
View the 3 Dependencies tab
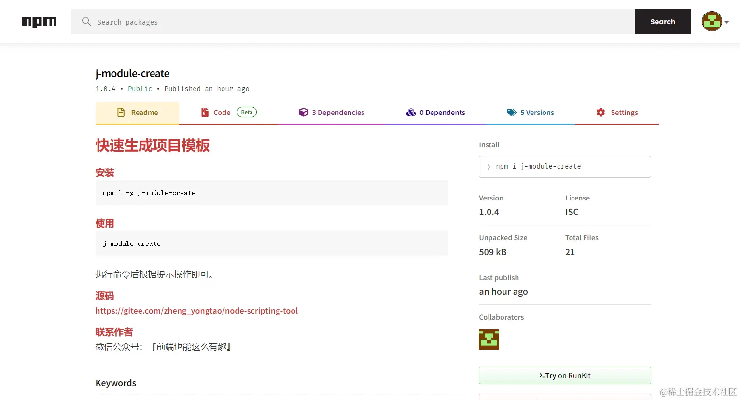point(332,113)
